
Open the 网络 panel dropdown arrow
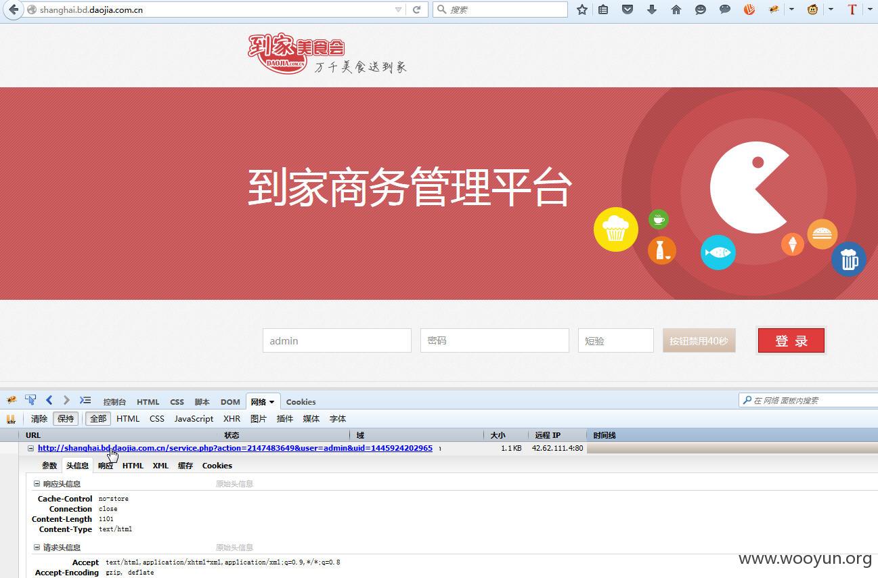click(x=272, y=402)
